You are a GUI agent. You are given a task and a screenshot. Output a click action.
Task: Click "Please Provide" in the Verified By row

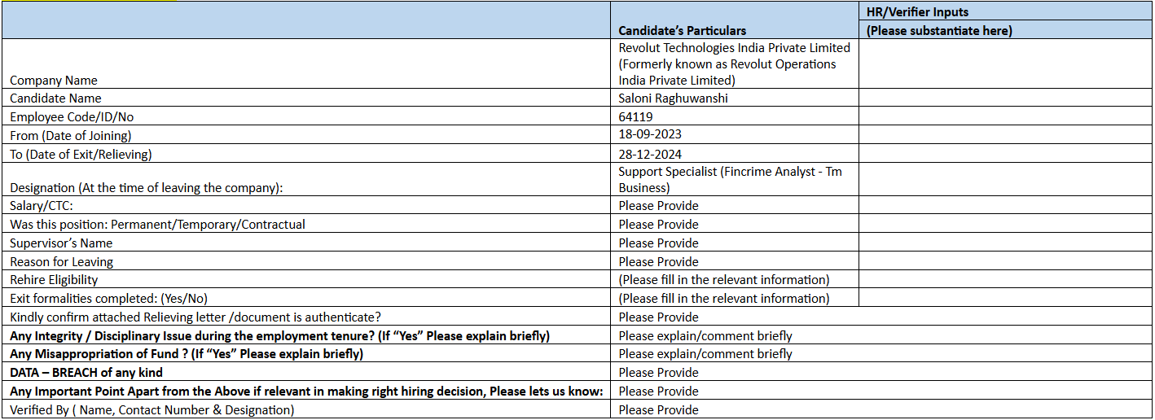tap(658, 410)
